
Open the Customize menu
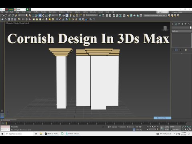coord(77,12)
